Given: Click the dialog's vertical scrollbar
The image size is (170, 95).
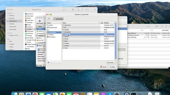Looking at the screenshot, I should [x=116, y=41].
